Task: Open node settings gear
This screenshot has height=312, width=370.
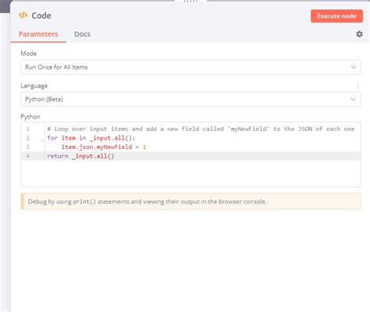Action: click(x=359, y=34)
